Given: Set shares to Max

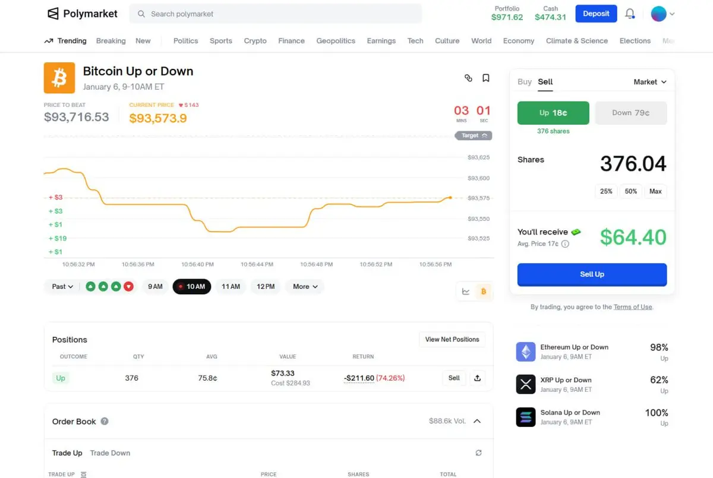Looking at the screenshot, I should (655, 191).
